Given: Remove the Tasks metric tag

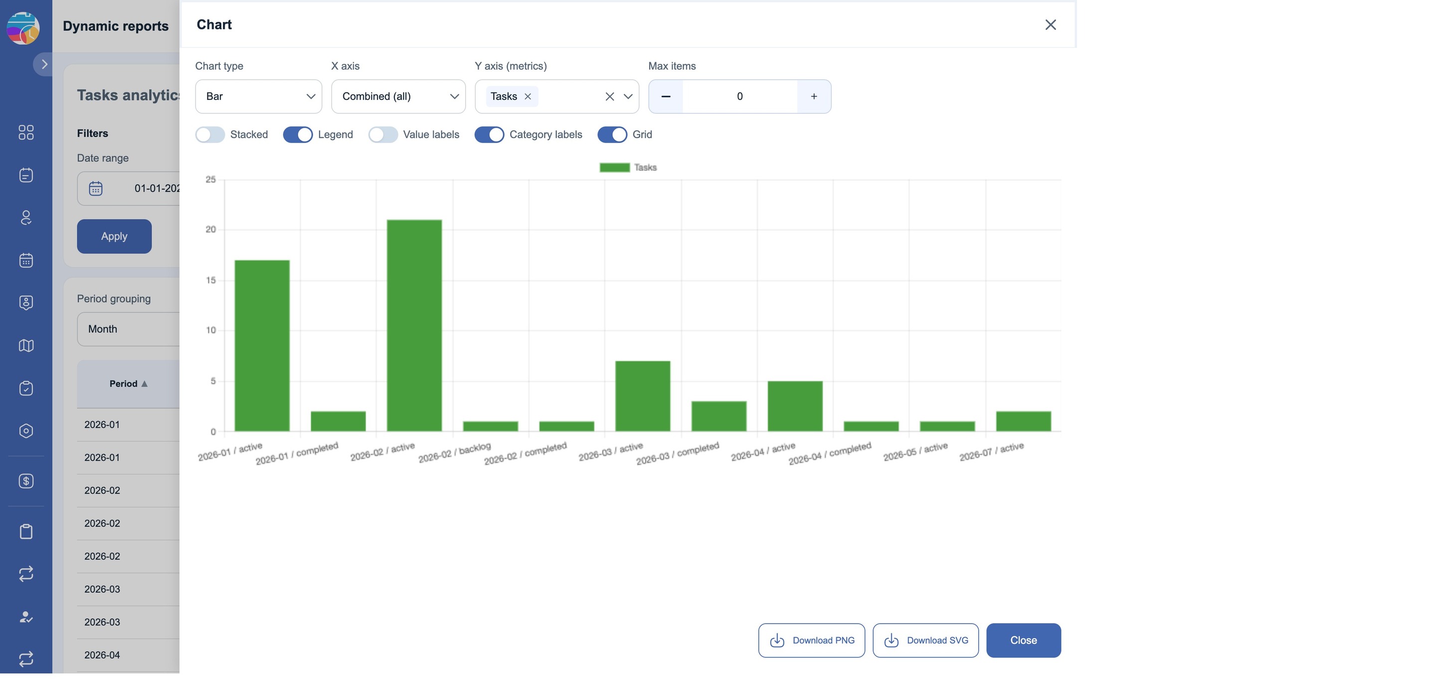Looking at the screenshot, I should point(528,96).
